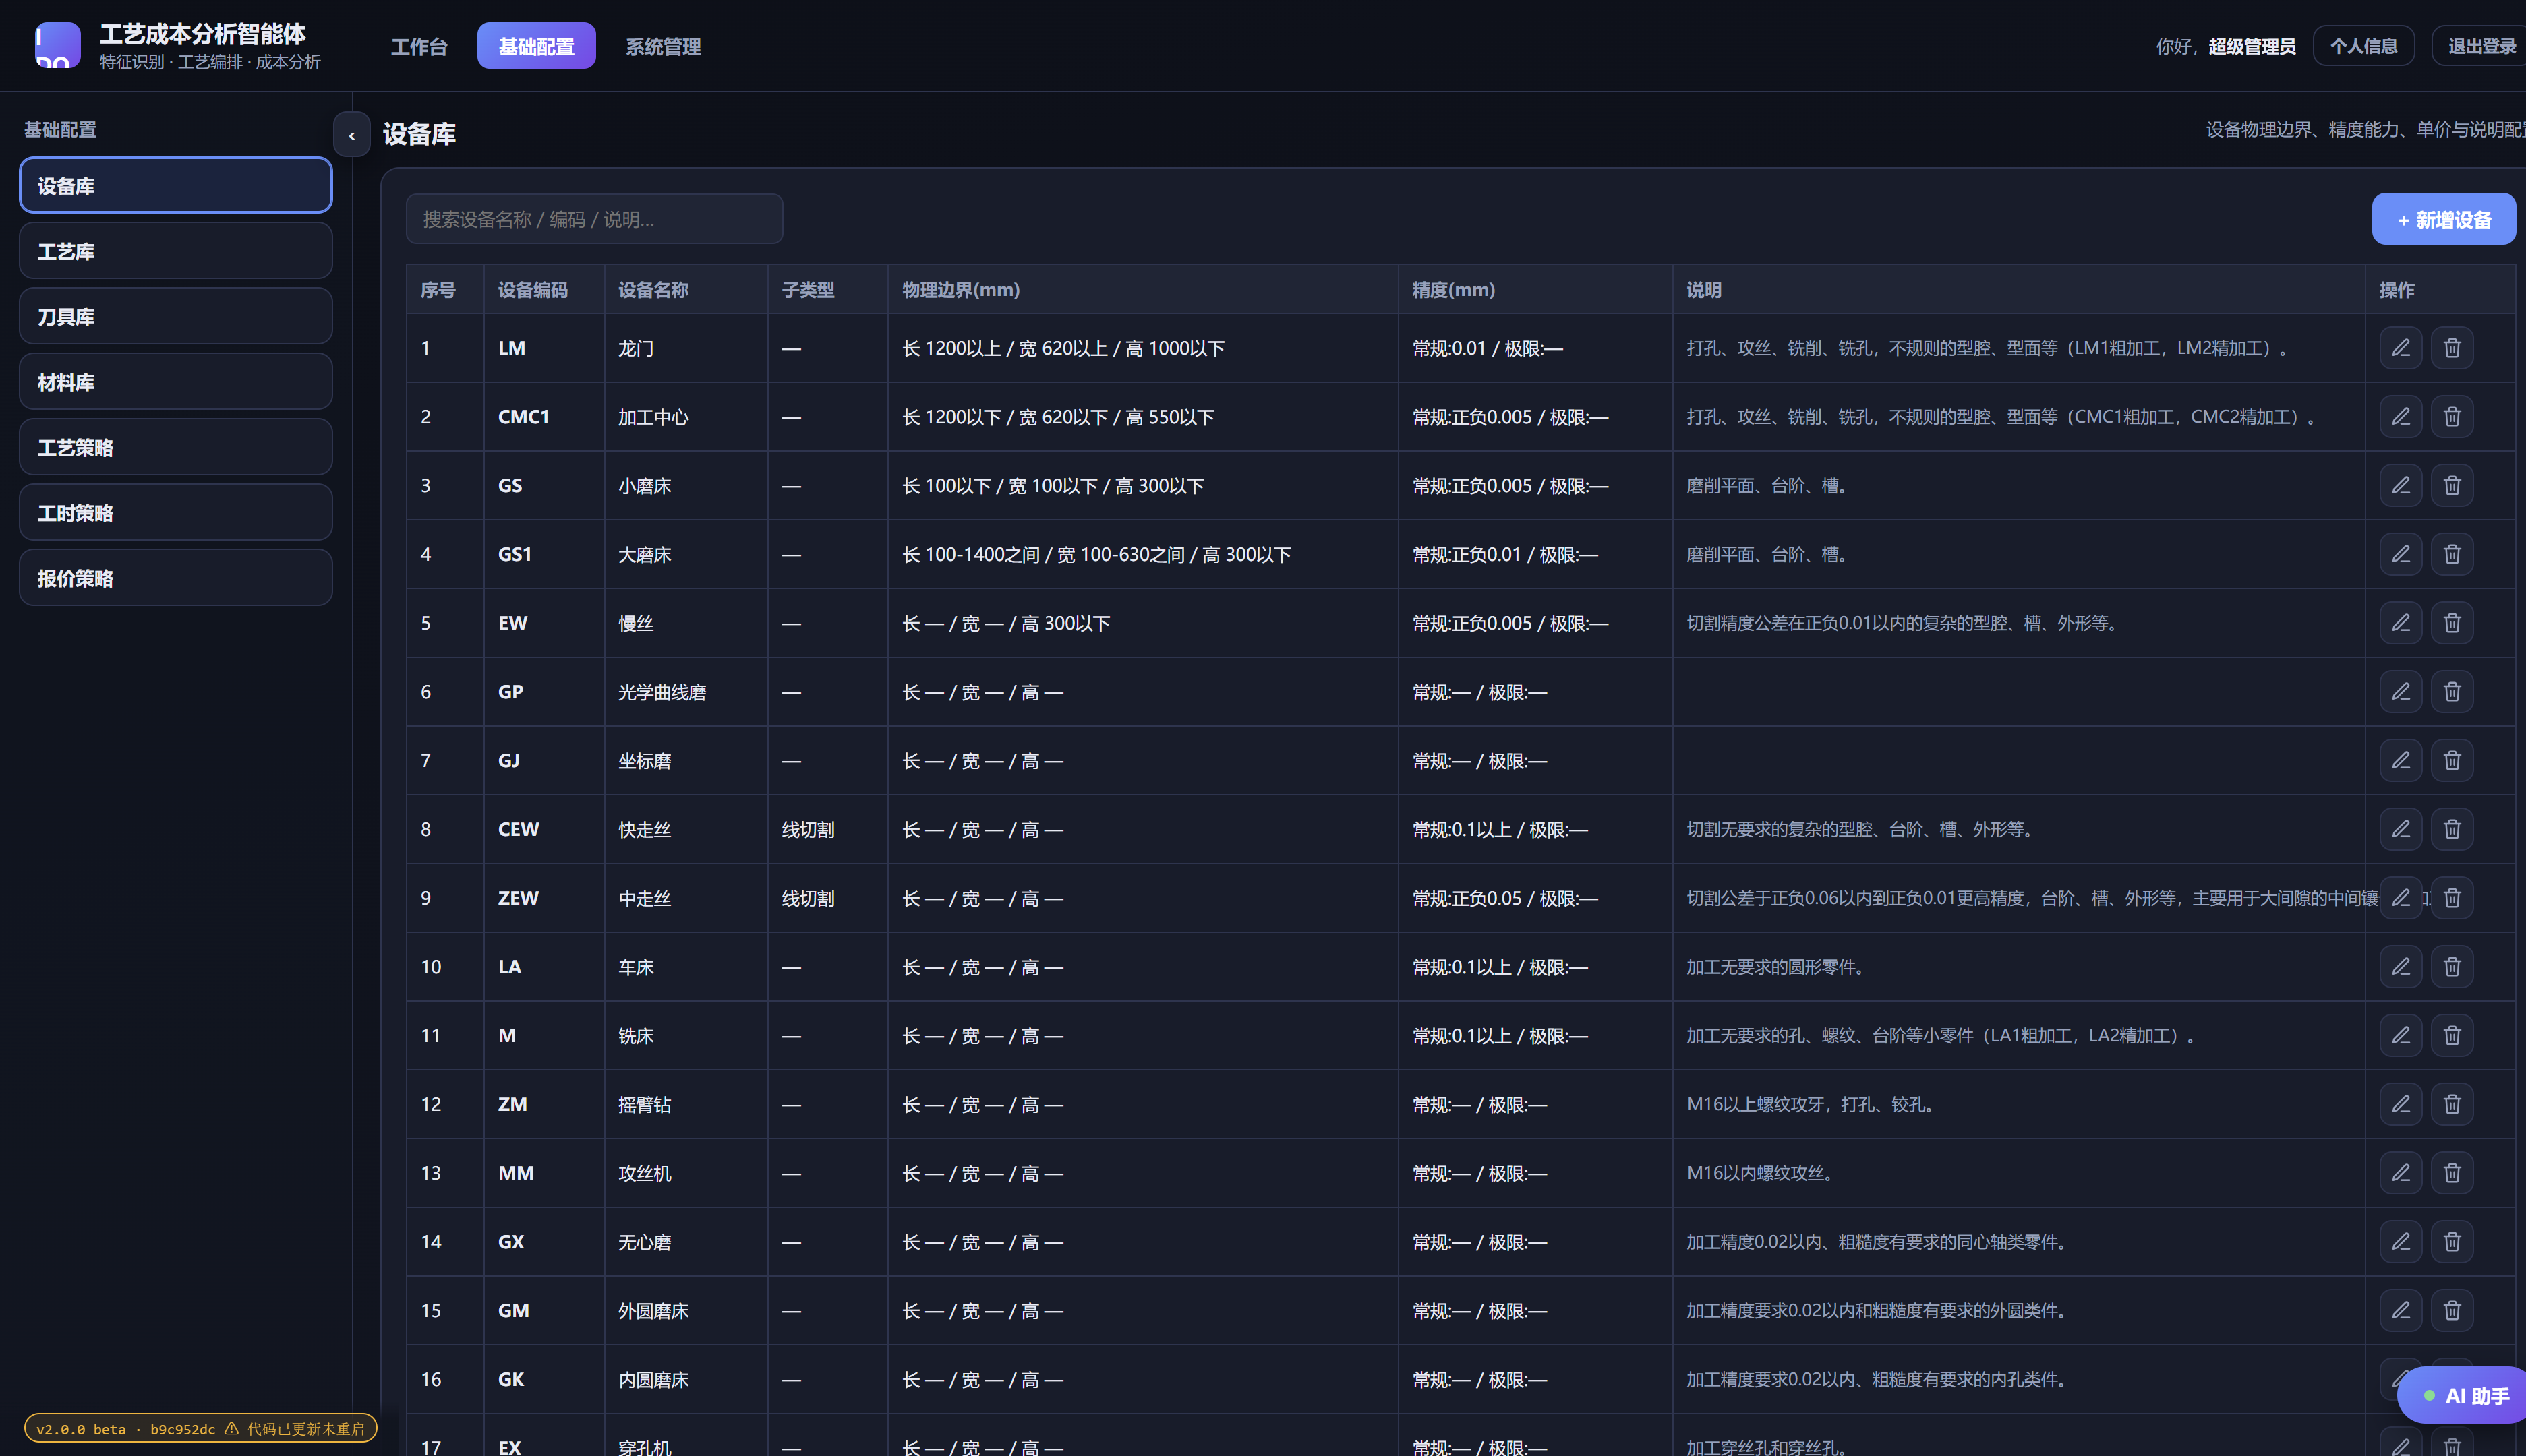Edit the EW 慢丝 row
Image resolution: width=2526 pixels, height=1456 pixels.
click(2400, 623)
